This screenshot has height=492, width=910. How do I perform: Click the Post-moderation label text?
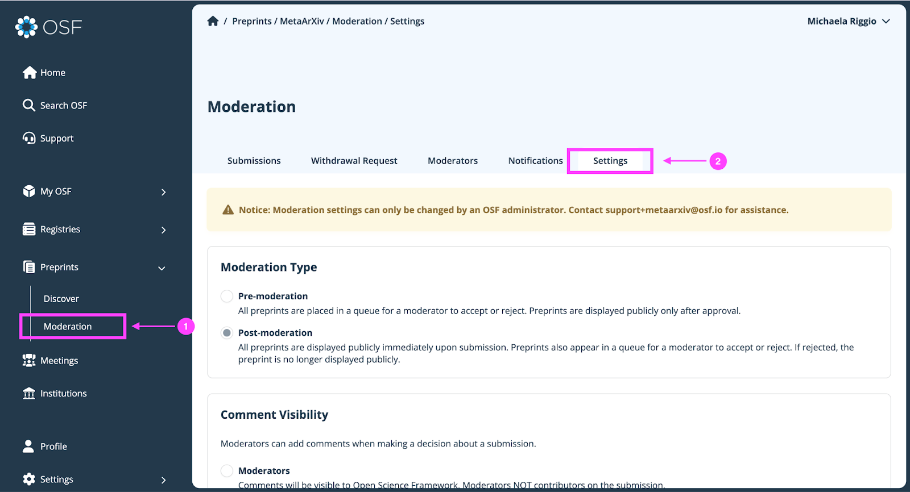(x=275, y=333)
